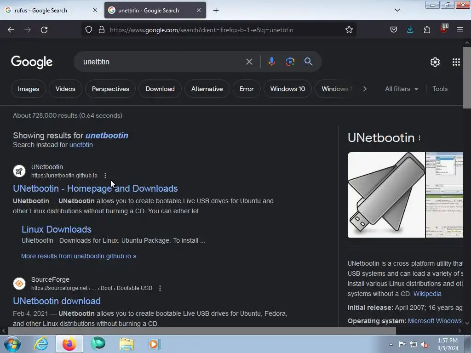Screen dimensions: 471x353
Task: Open more options for UNetbootin result
Action: tap(105, 176)
